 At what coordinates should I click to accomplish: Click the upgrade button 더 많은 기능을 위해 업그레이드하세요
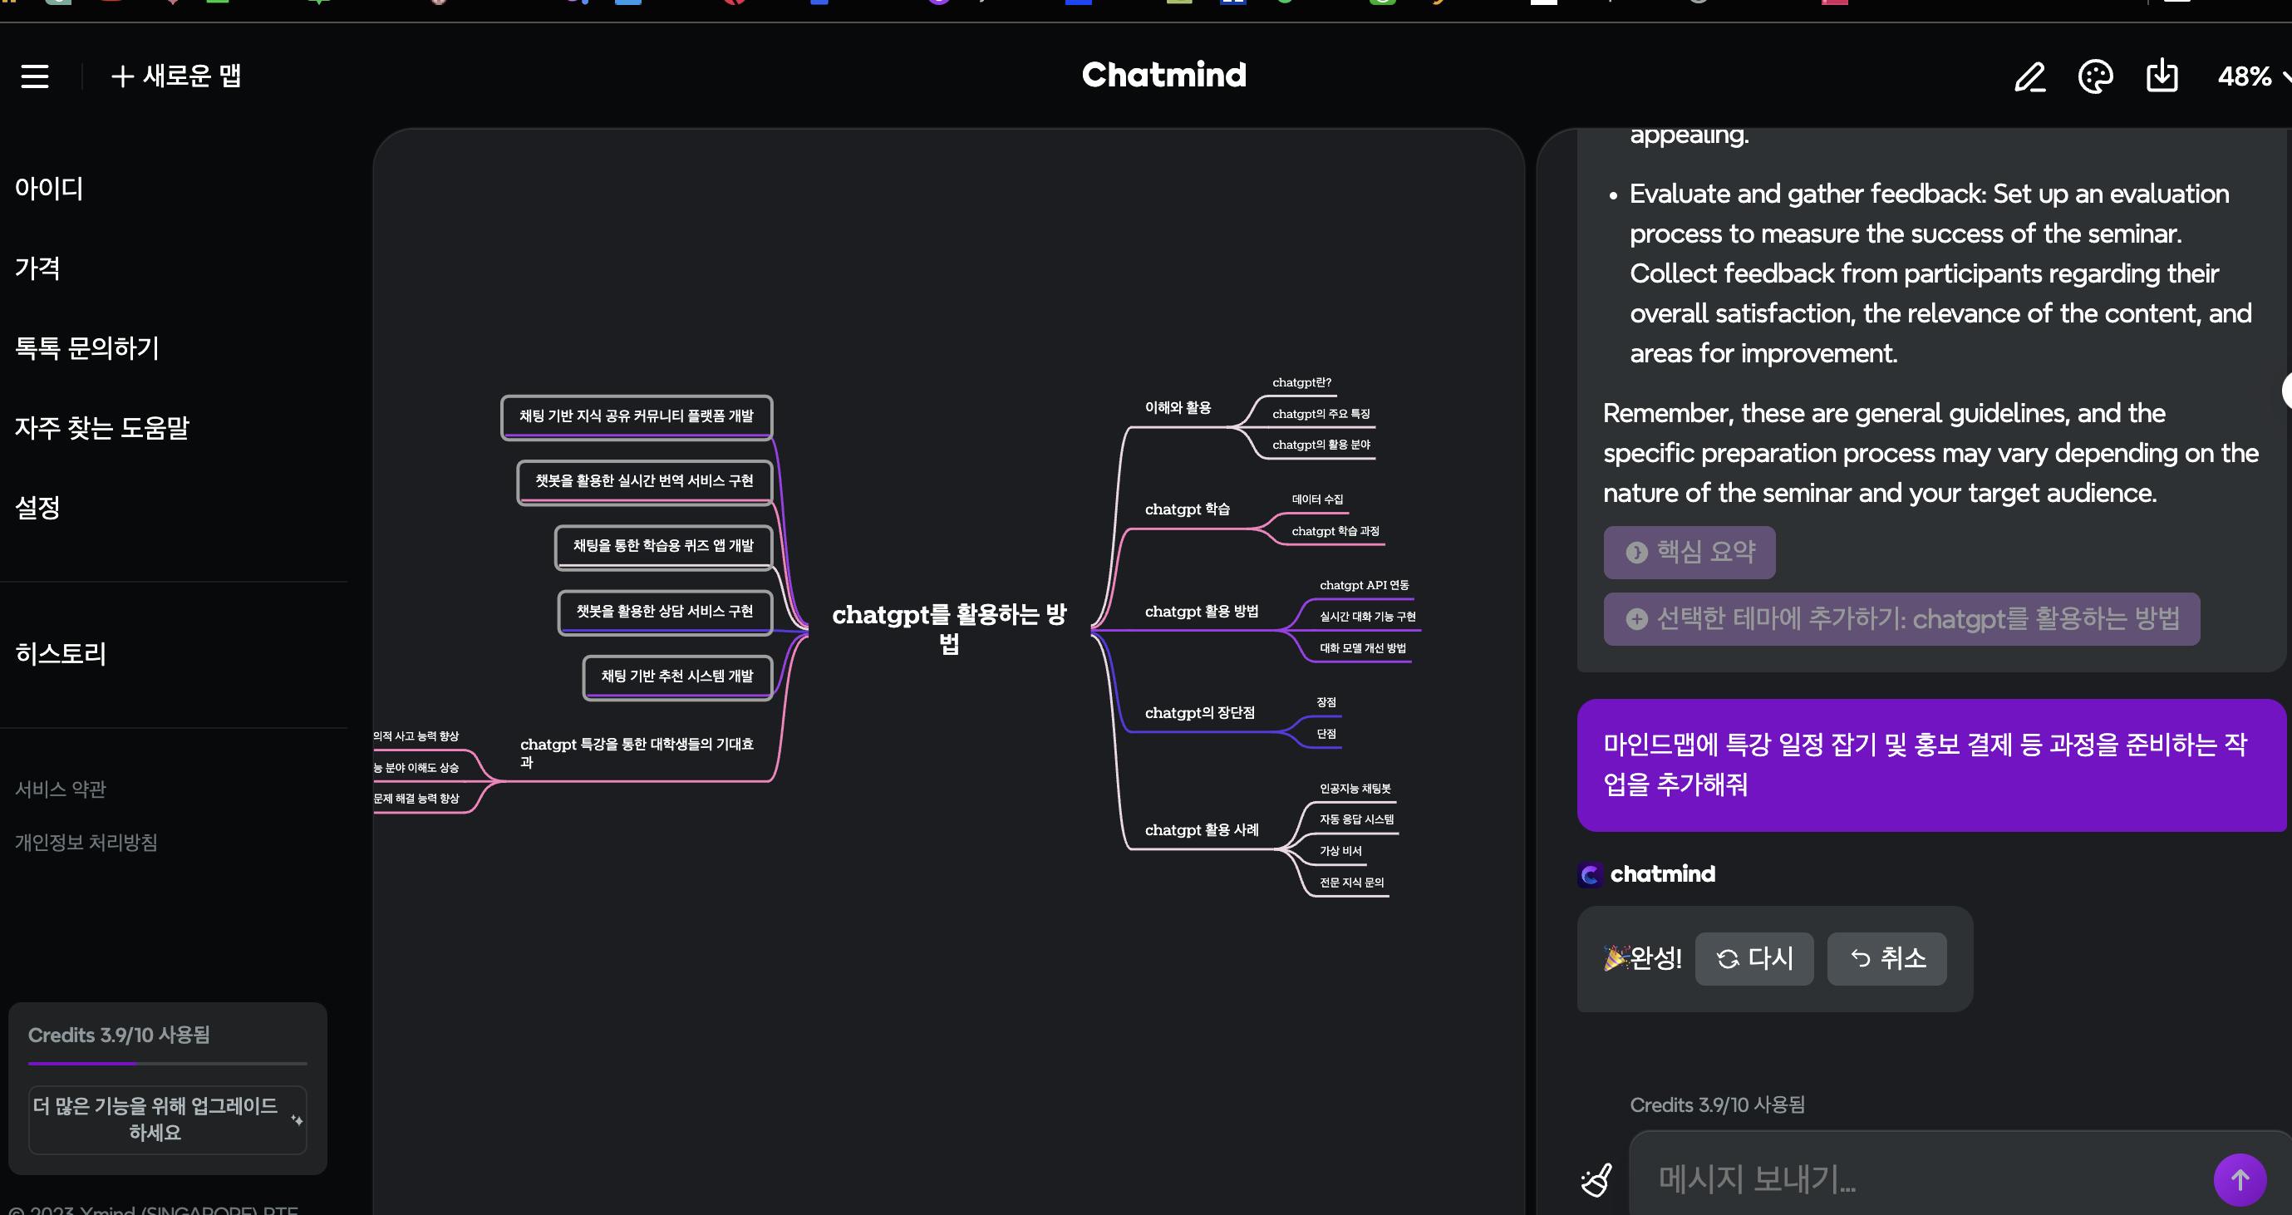click(x=167, y=1119)
